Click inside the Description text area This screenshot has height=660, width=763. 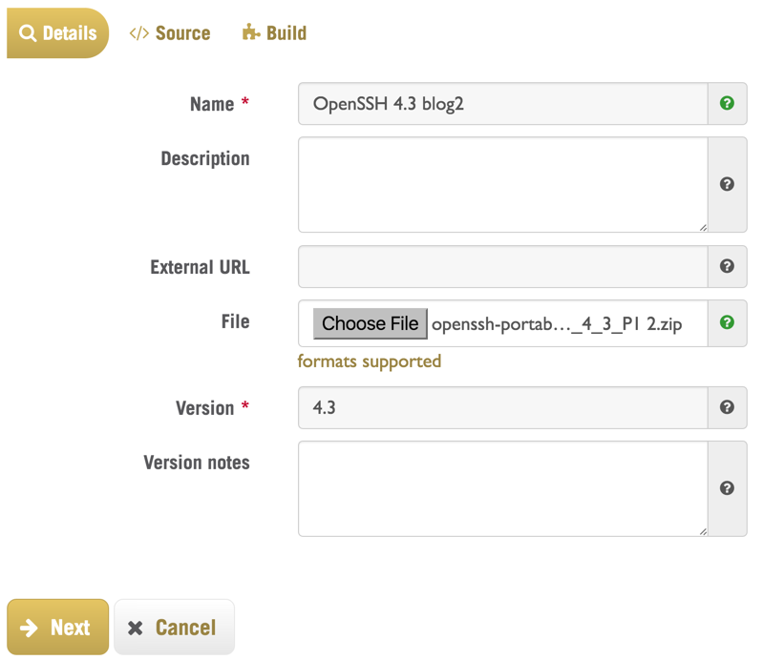pos(503,185)
